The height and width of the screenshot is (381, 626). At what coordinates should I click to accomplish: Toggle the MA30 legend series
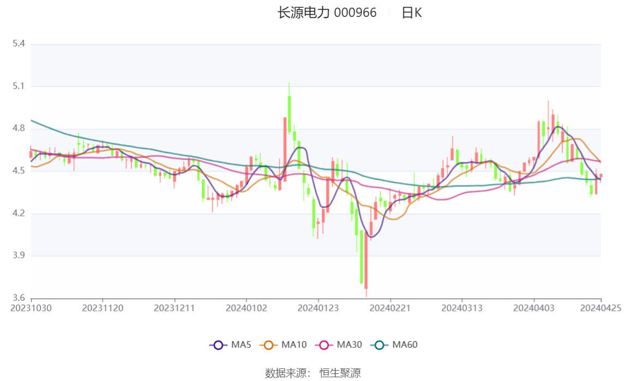(x=339, y=344)
